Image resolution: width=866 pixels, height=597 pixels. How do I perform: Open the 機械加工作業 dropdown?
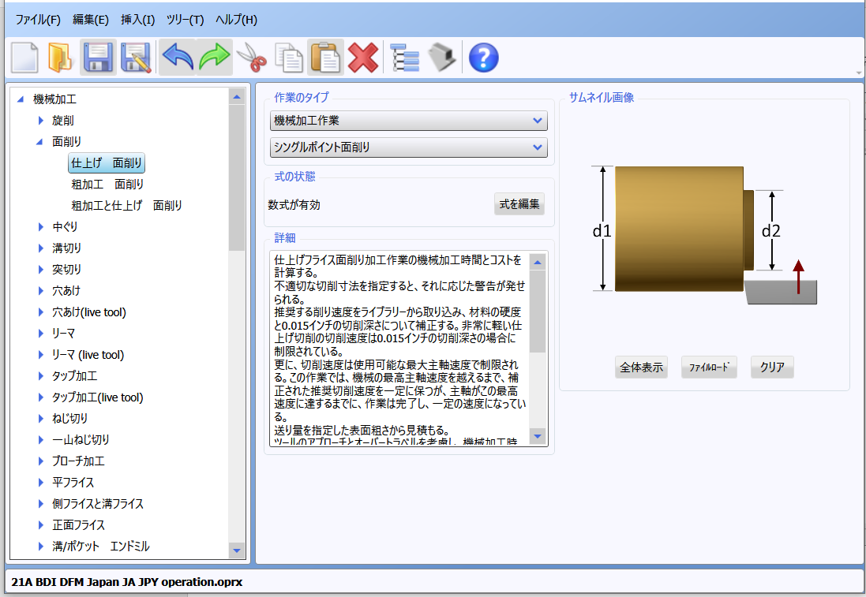coord(409,121)
